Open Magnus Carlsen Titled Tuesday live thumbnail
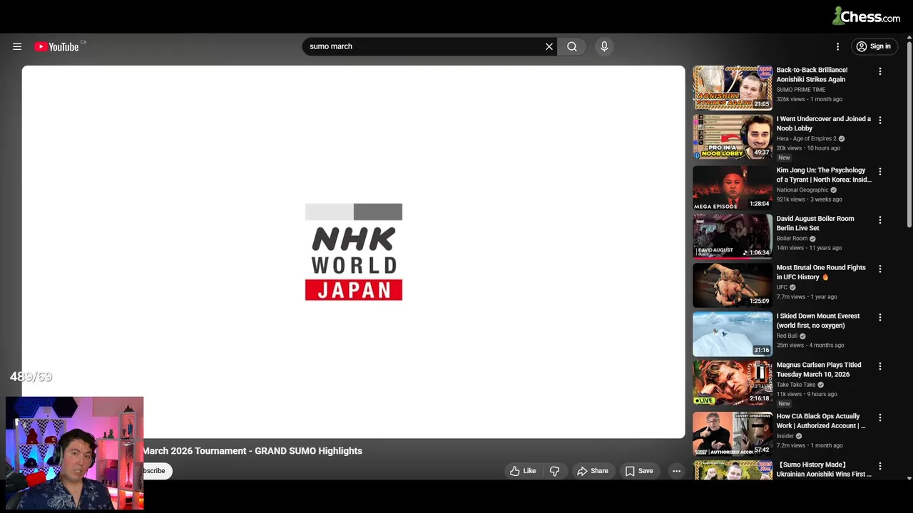This screenshot has height=513, width=913. coord(733,383)
